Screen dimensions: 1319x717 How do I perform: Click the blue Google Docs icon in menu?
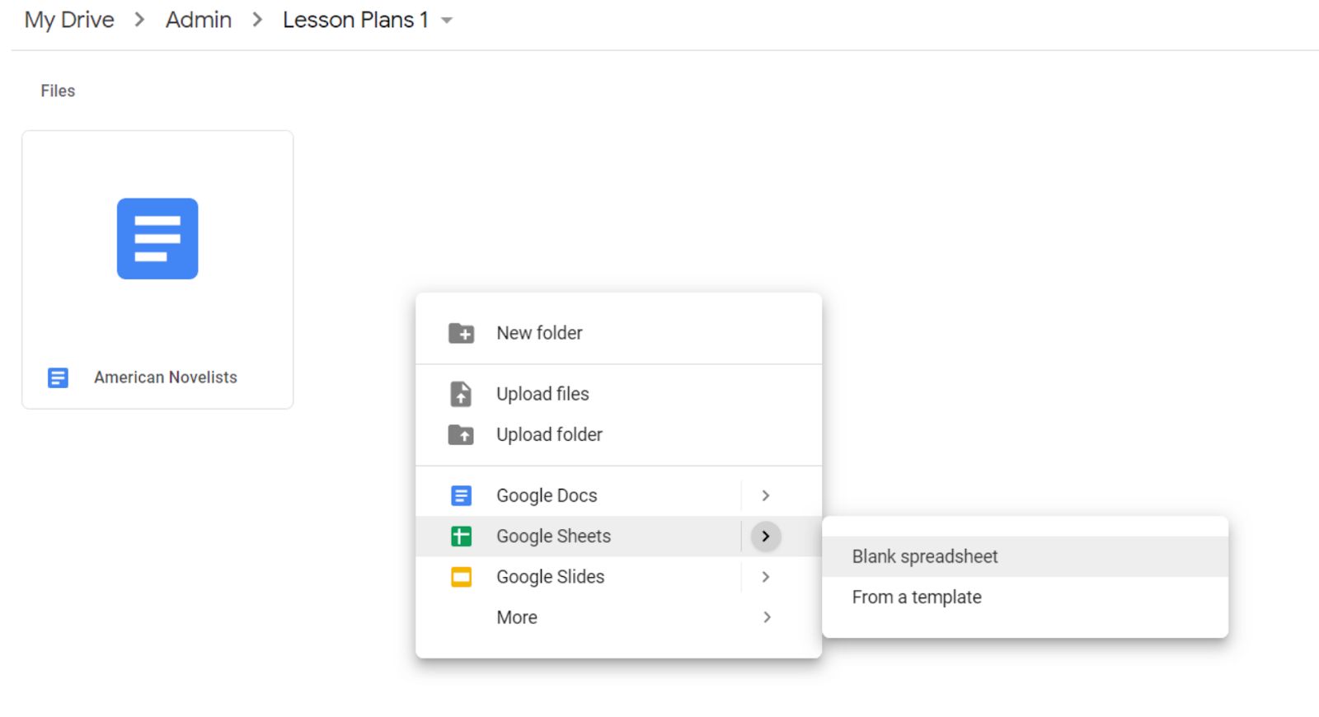pos(461,495)
